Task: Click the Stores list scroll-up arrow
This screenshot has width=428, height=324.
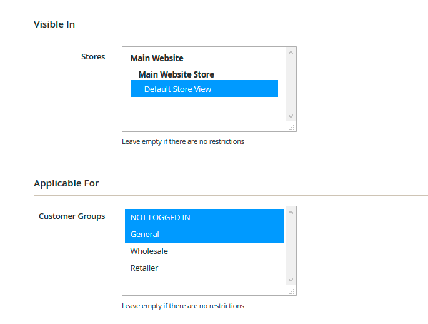Action: pyautogui.click(x=291, y=53)
